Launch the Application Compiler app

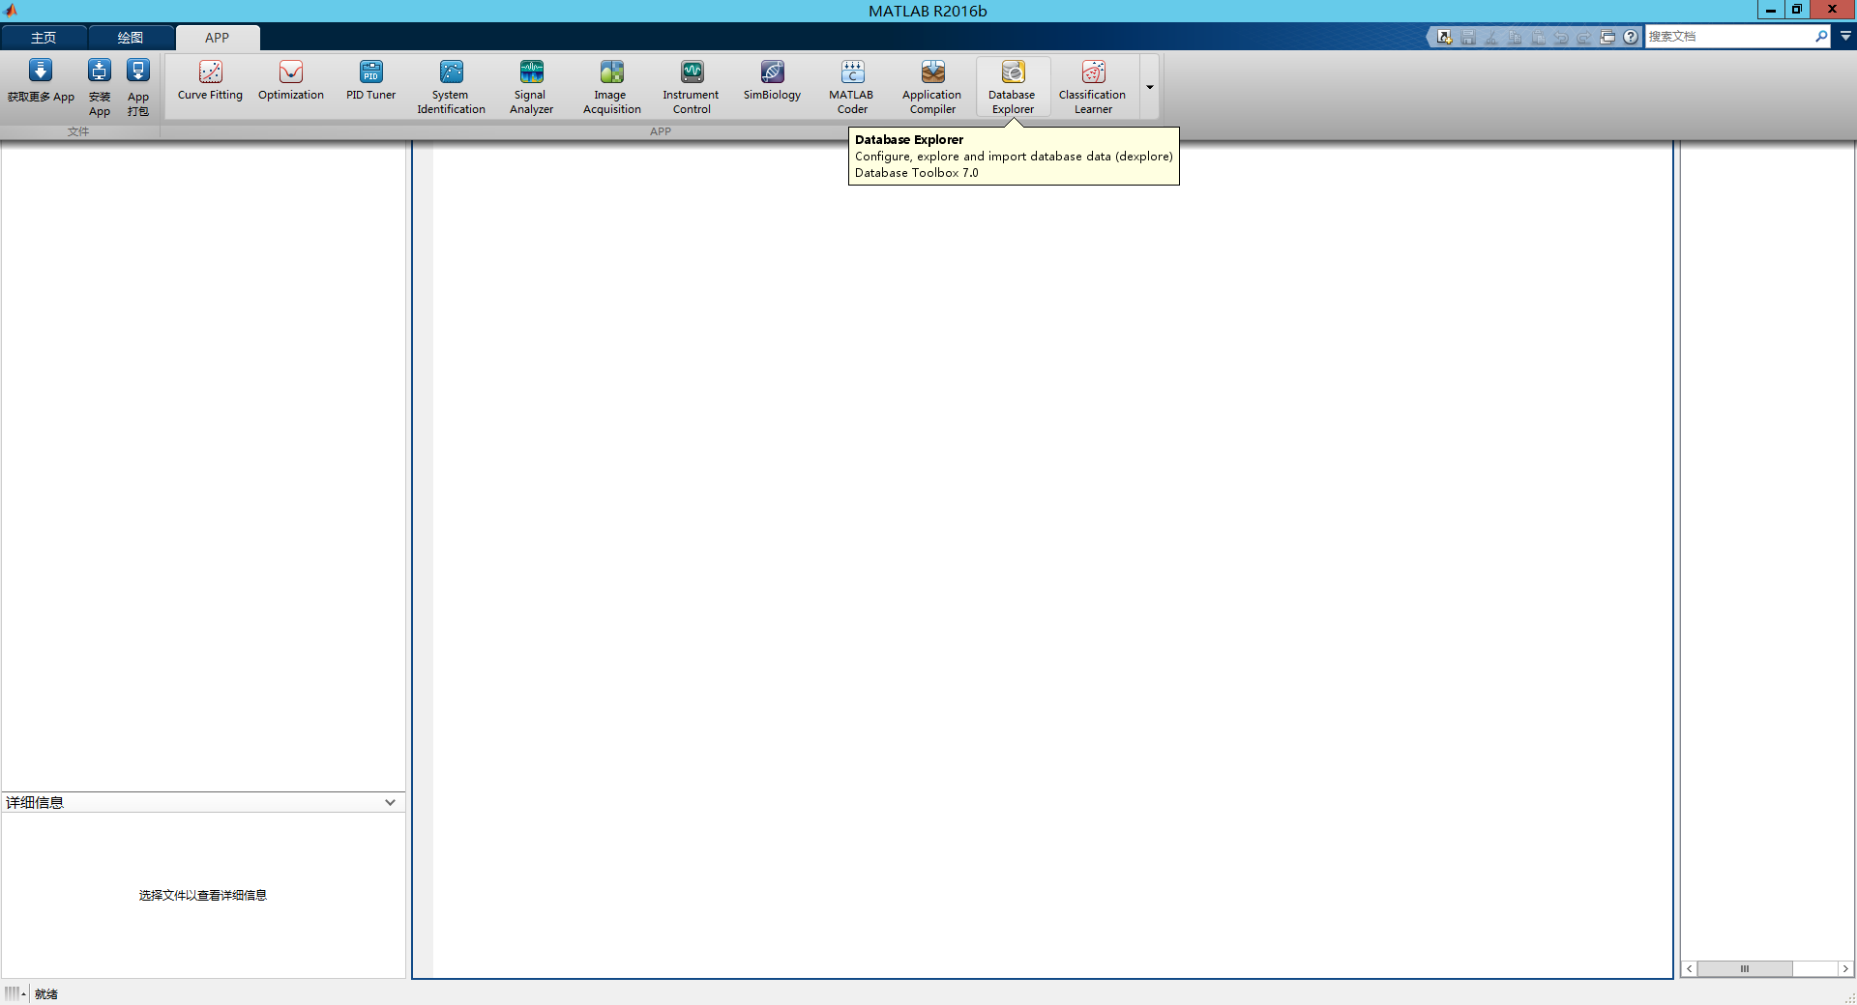931,85
